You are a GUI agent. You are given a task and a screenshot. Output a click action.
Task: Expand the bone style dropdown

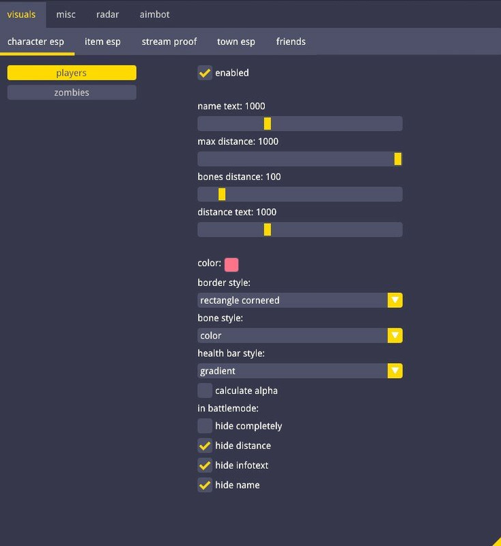pyautogui.click(x=395, y=336)
